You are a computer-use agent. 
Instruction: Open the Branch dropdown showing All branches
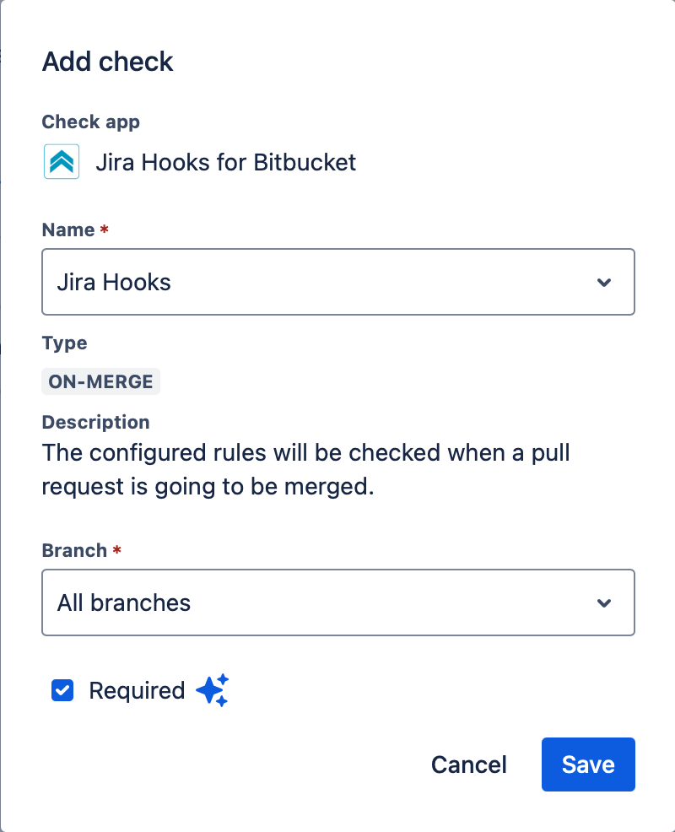[337, 602]
